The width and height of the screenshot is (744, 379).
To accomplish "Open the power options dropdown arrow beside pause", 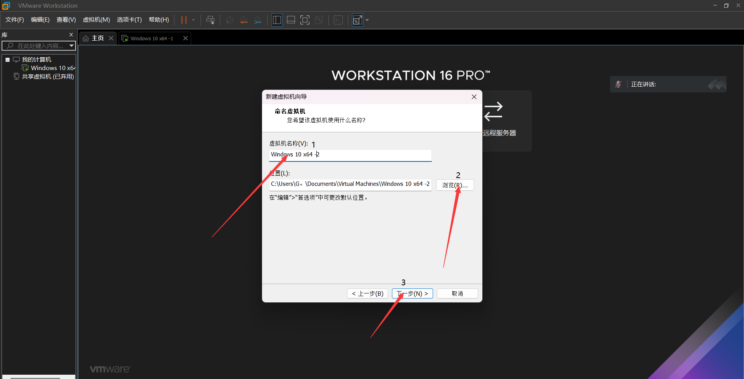I will 193,20.
